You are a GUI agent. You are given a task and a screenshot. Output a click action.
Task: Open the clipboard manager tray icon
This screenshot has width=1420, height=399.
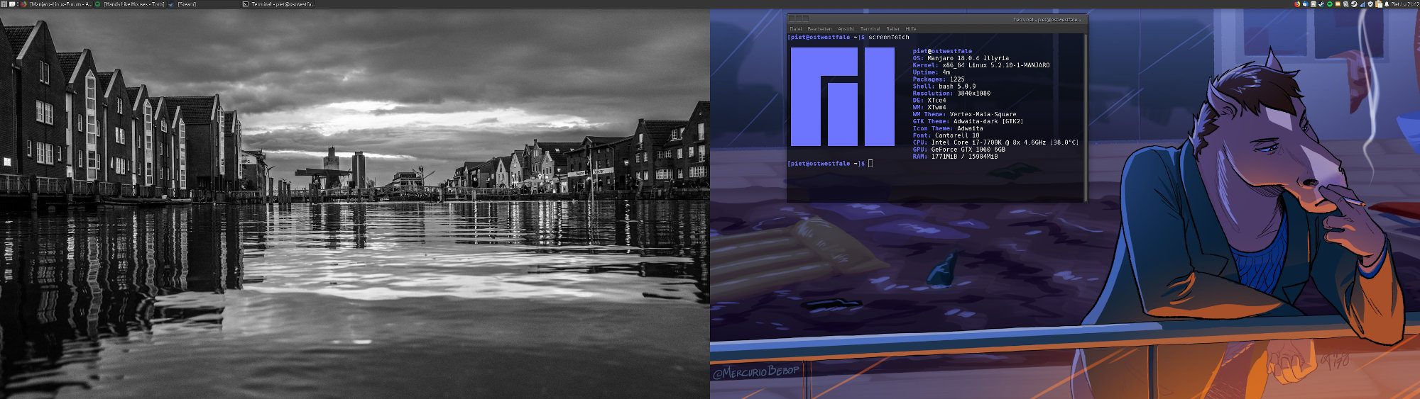[1379, 4]
